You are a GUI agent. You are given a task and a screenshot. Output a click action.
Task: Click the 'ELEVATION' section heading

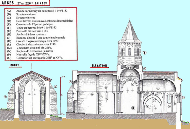pos(99,66)
